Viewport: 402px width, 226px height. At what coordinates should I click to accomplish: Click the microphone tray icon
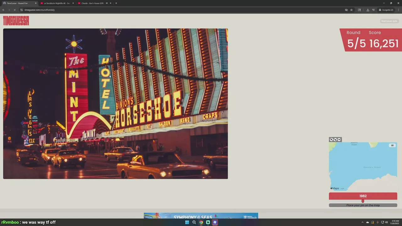tap(378, 222)
